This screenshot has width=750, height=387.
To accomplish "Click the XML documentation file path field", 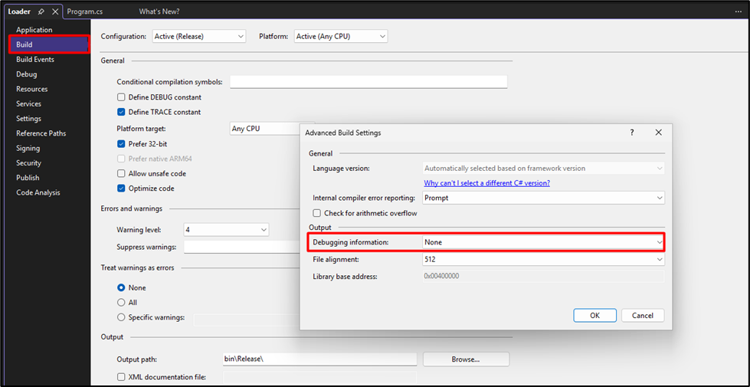I will [319, 378].
